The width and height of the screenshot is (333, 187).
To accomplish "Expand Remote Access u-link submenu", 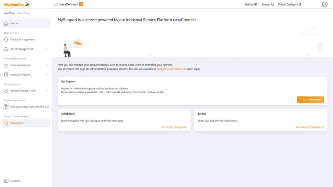I will pos(47,91).
